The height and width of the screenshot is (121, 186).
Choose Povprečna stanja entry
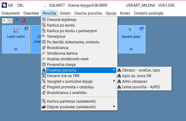[x=79, y=64]
